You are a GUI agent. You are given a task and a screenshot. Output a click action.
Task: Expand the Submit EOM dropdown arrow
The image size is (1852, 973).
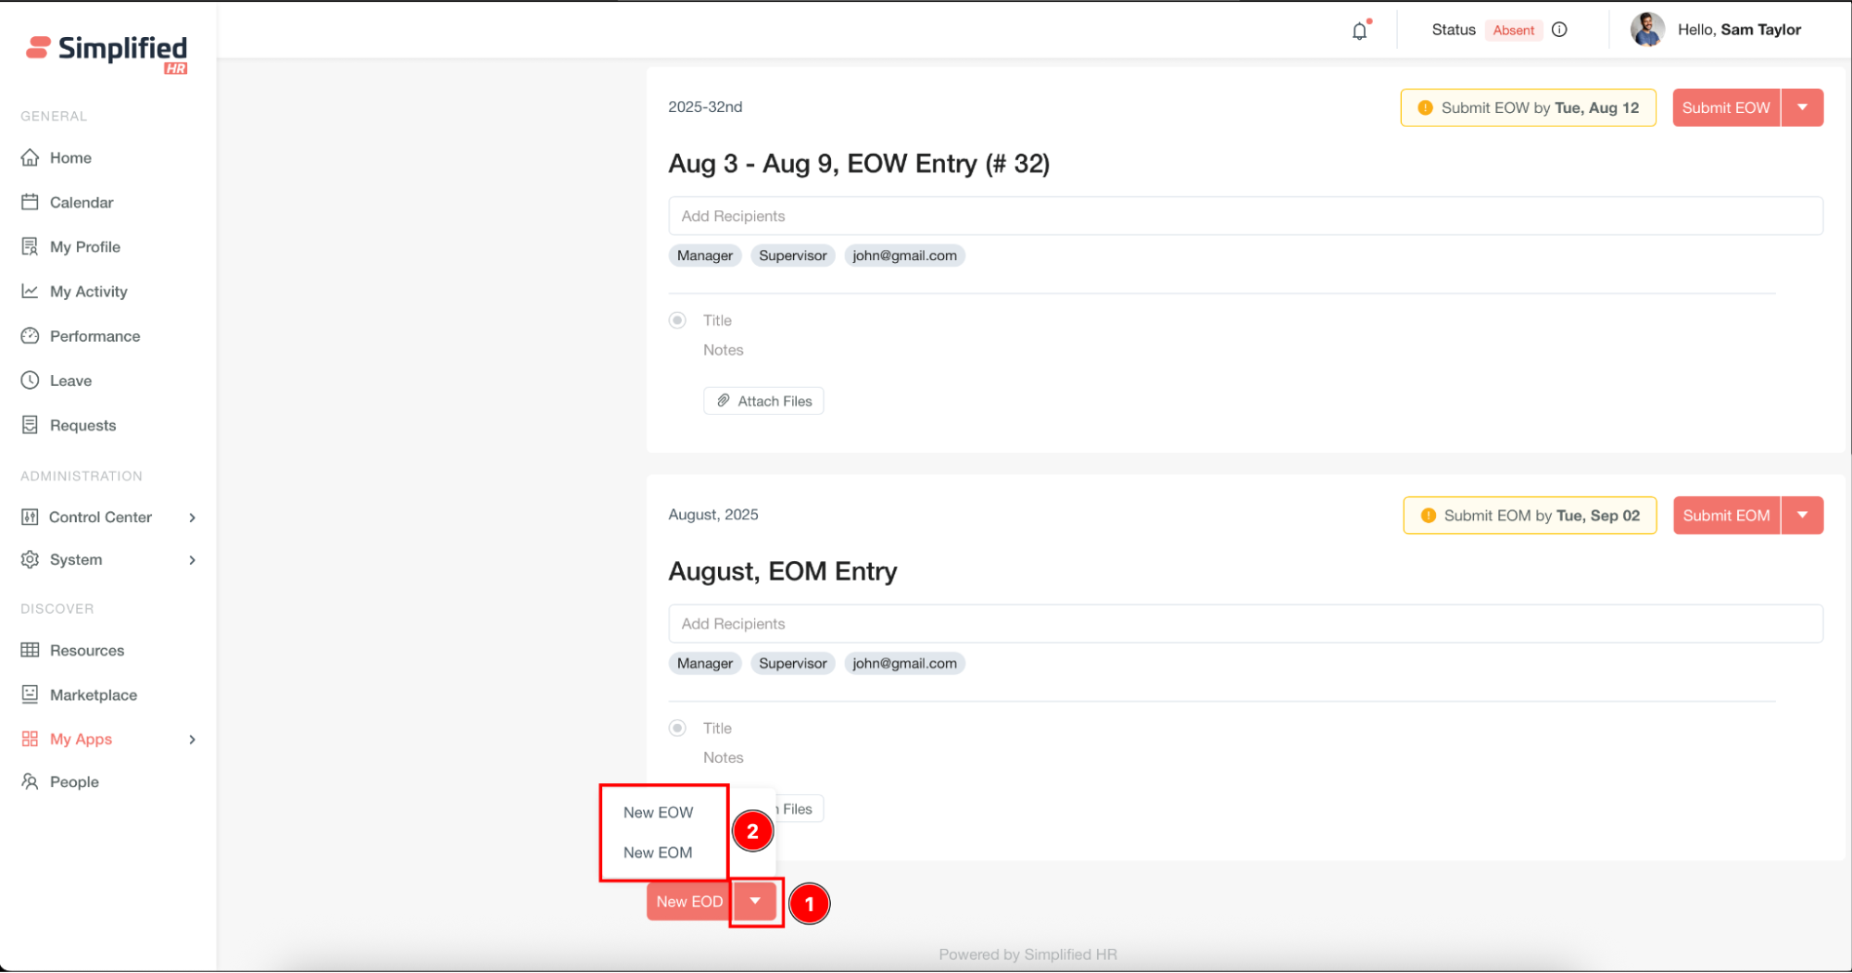1802,516
